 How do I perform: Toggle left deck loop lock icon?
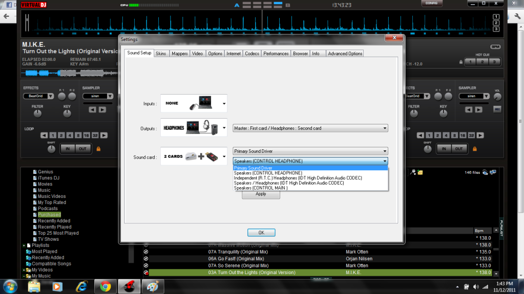point(98,149)
